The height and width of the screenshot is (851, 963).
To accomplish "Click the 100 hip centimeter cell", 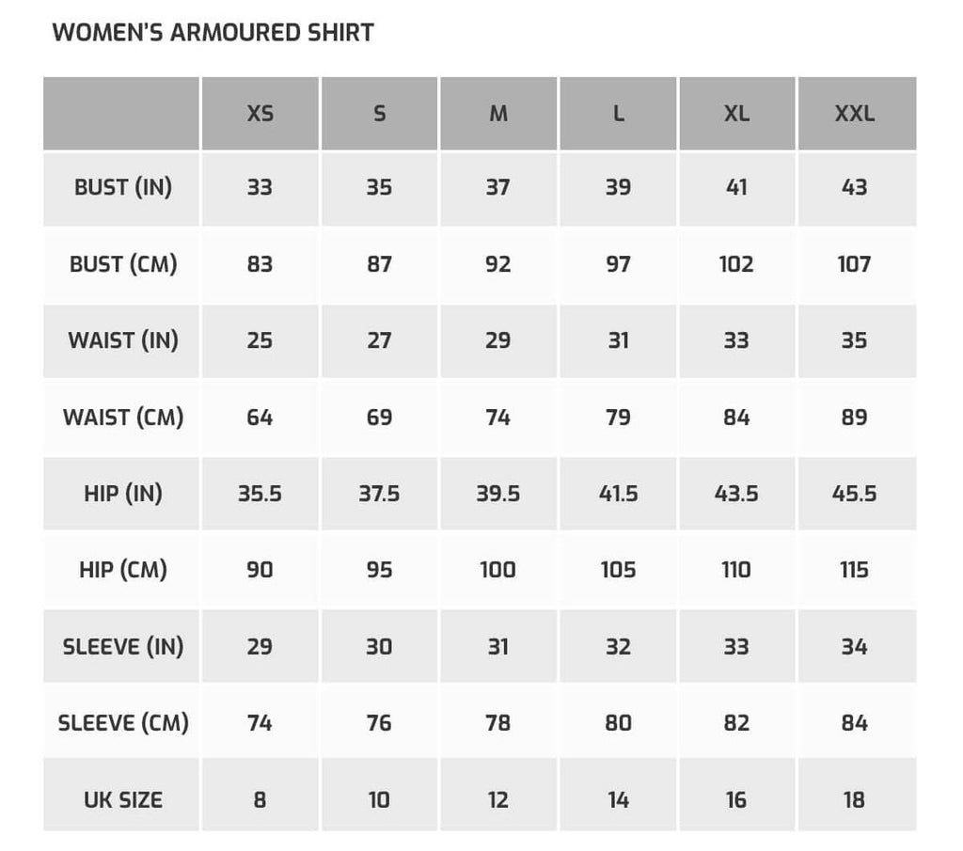I will pos(498,570).
